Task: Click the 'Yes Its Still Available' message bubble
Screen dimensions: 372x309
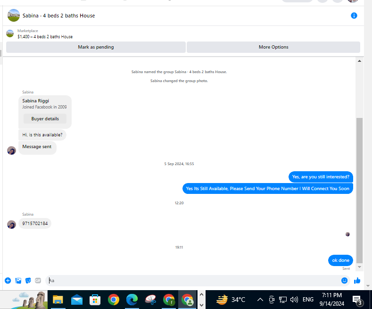Action: (x=268, y=188)
